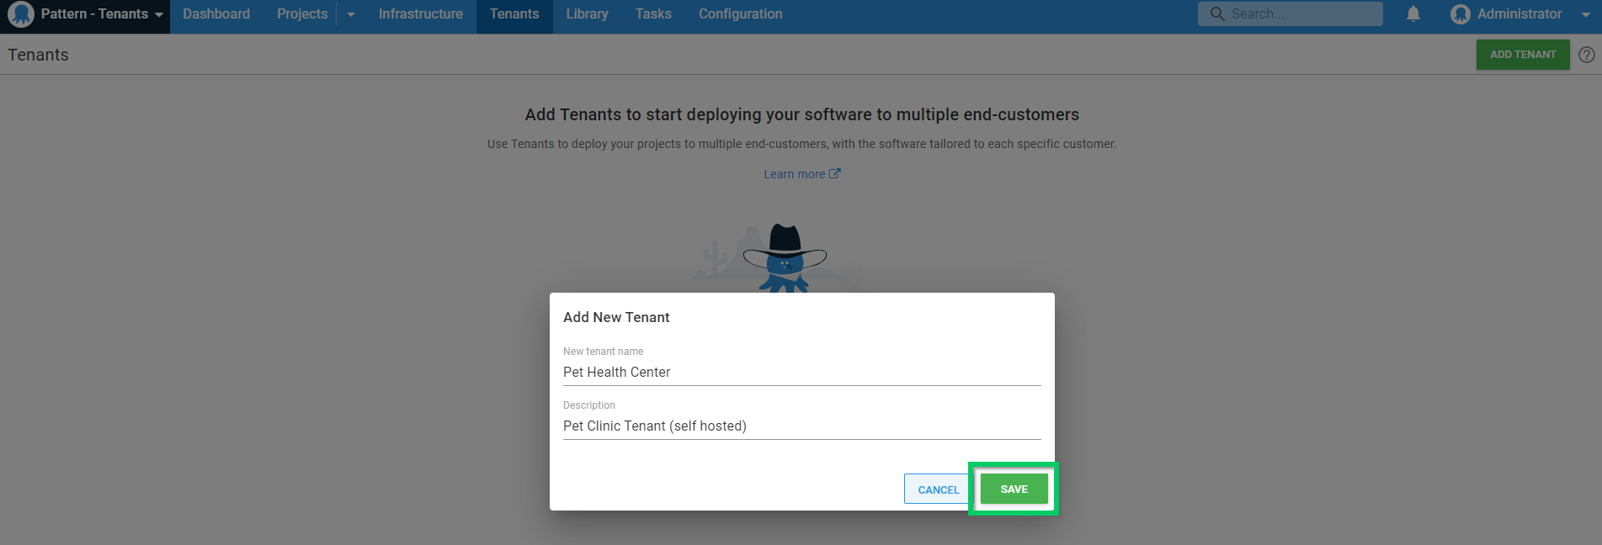Screen dimensions: 1602x545
Task: Go to the Dashboard menu item
Action: (x=216, y=14)
